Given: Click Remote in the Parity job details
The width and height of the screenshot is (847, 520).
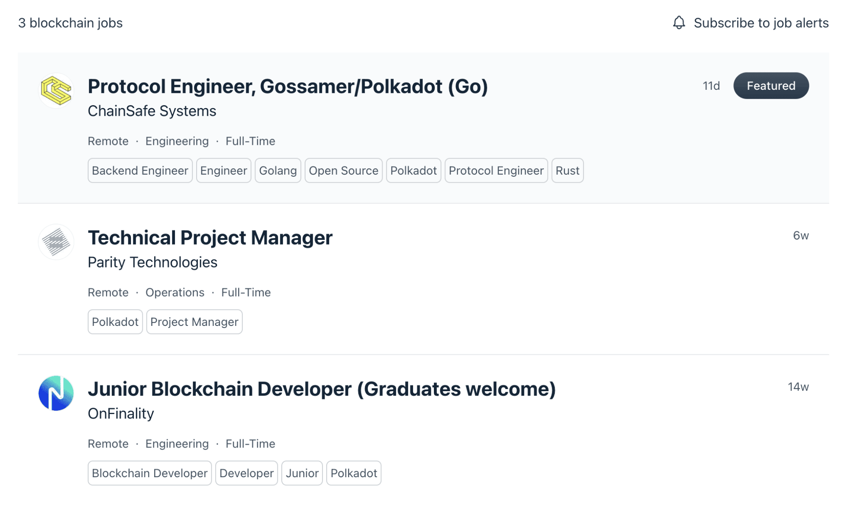Looking at the screenshot, I should pyautogui.click(x=108, y=292).
